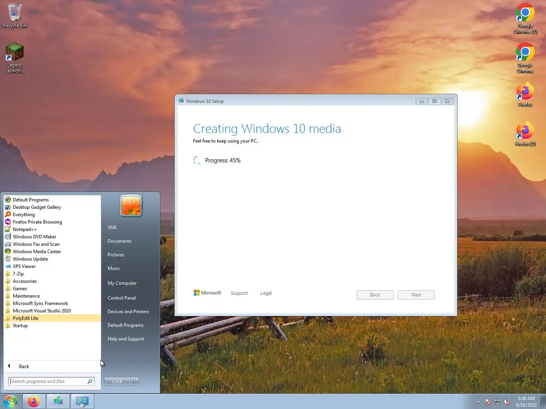
Task: Launch Notepad++ from the Start menu
Action: pyautogui.click(x=52, y=229)
